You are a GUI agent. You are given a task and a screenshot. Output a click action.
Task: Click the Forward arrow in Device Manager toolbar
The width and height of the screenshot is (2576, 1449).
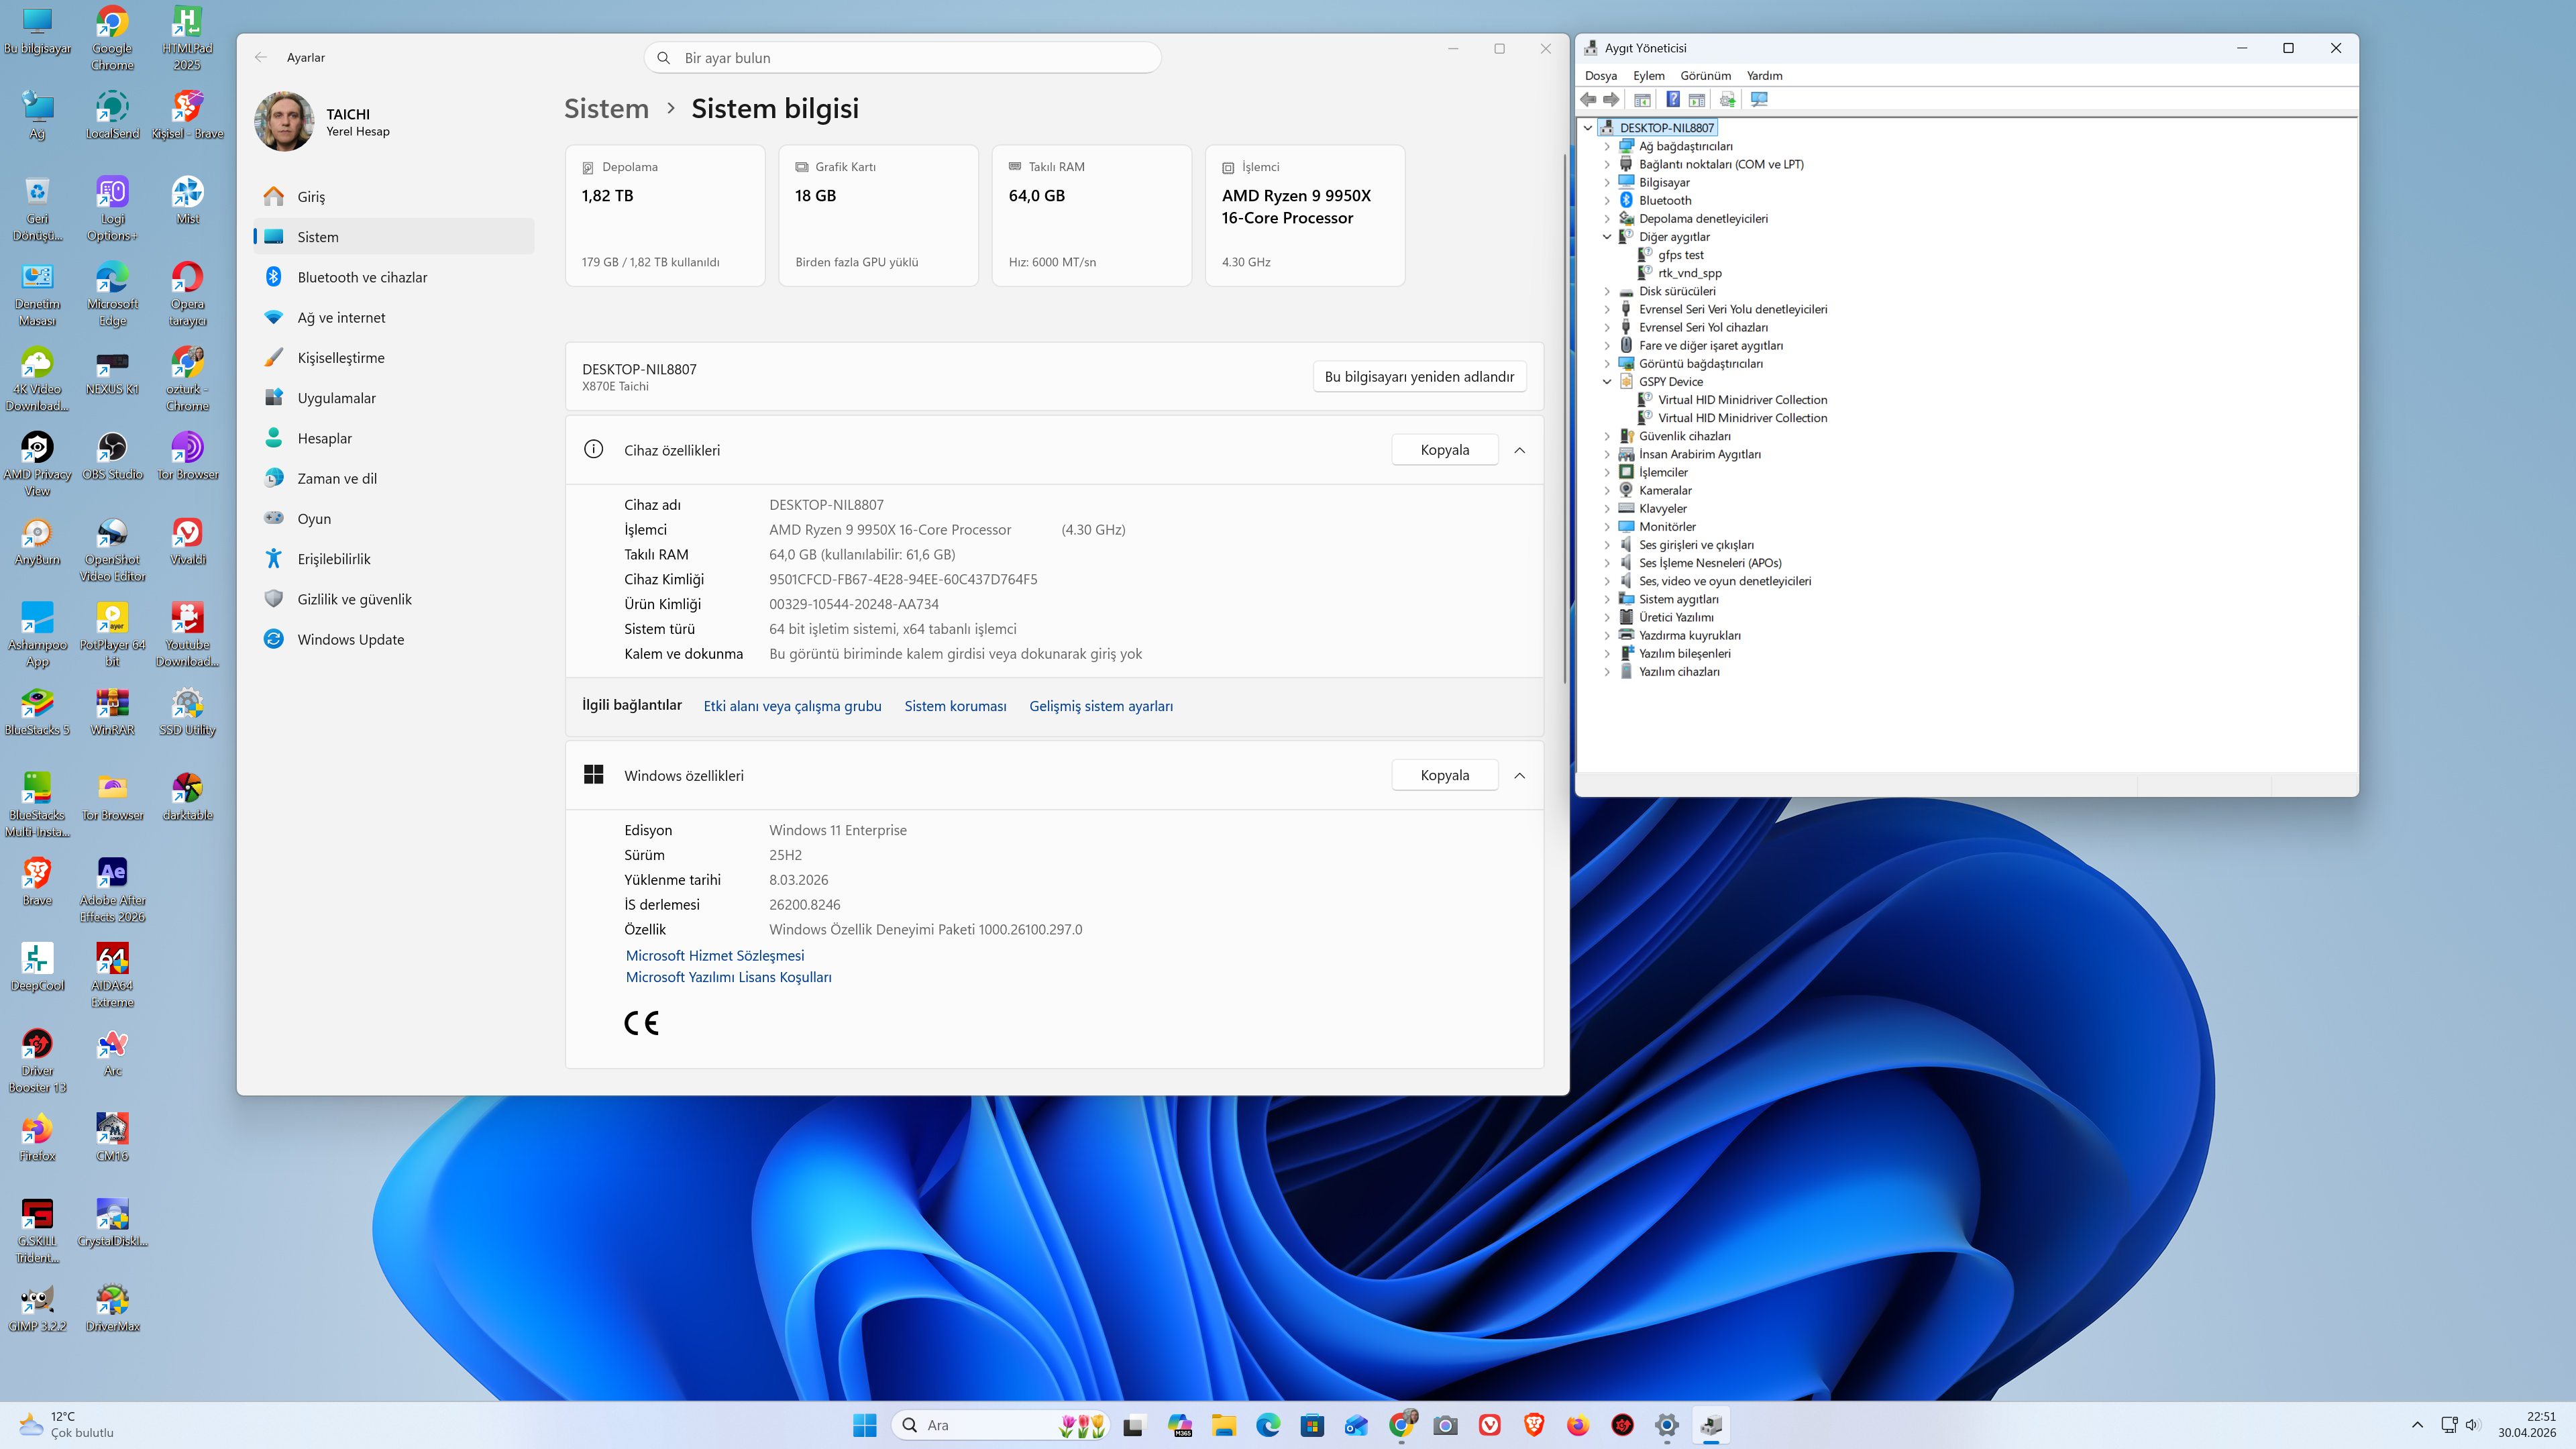(x=1611, y=99)
